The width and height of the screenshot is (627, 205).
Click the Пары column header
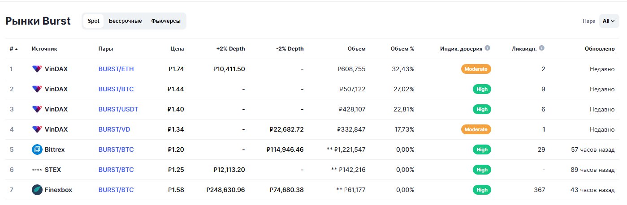pos(106,49)
